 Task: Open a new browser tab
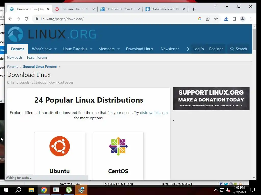193,9
